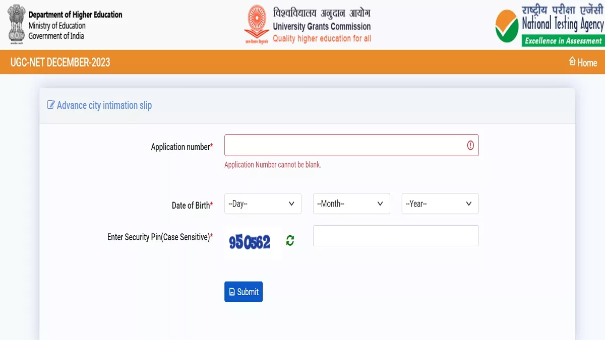Click the UGC-NET DECEMBER-2023 title
The image size is (605, 340).
pyautogui.click(x=60, y=62)
